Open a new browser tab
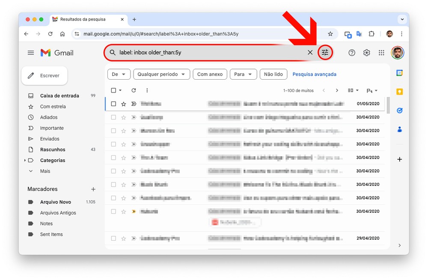This screenshot has width=428, height=280. [134, 19]
